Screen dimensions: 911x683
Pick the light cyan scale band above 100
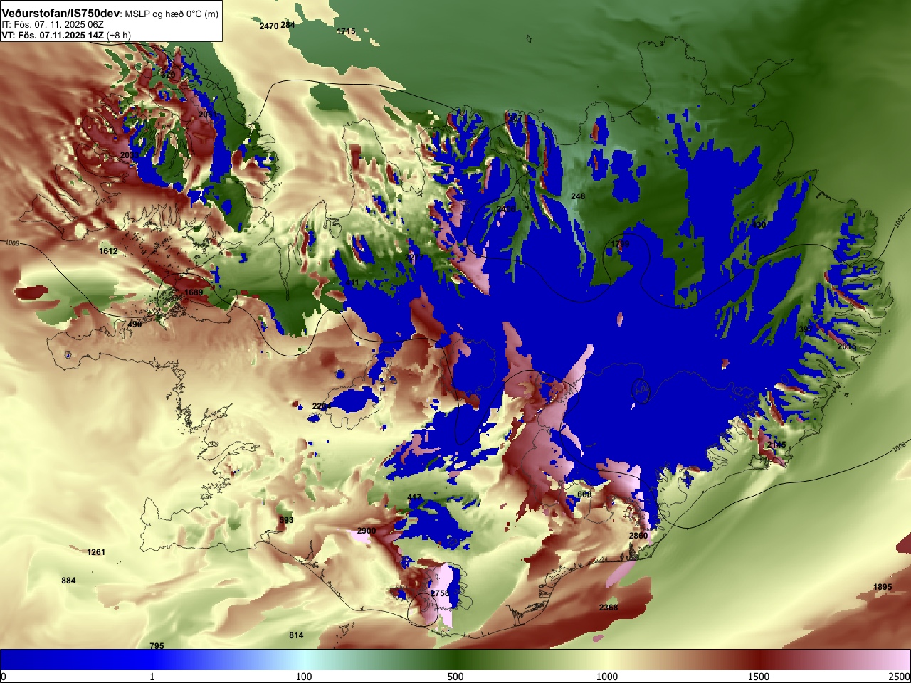pyautogui.click(x=304, y=660)
